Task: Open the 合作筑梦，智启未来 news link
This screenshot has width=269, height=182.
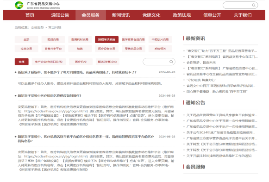Action: pyautogui.click(x=201, y=63)
